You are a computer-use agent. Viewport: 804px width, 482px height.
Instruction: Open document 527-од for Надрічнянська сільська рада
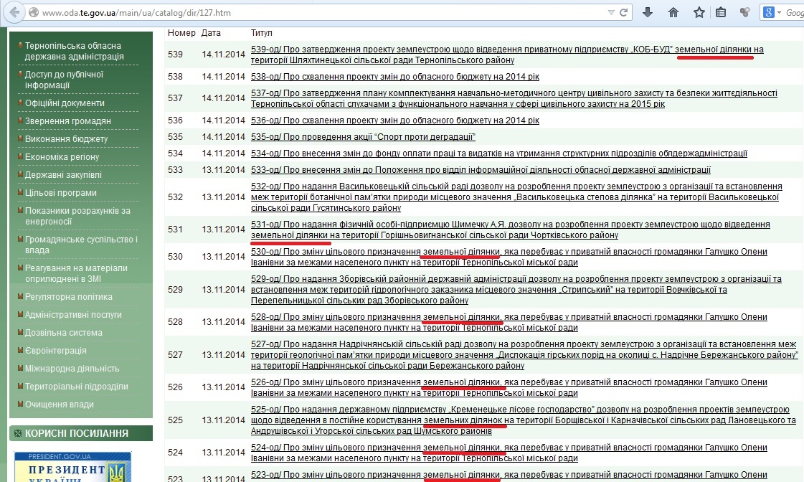(x=524, y=355)
